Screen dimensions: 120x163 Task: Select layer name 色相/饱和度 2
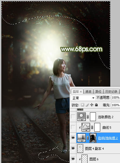click(108, 138)
